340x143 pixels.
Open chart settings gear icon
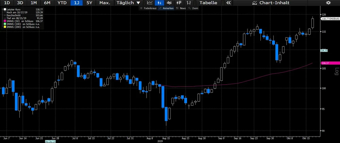point(328,3)
